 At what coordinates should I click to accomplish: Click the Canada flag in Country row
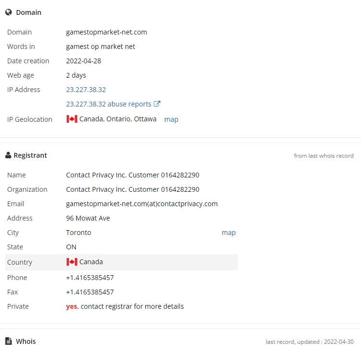(72, 262)
